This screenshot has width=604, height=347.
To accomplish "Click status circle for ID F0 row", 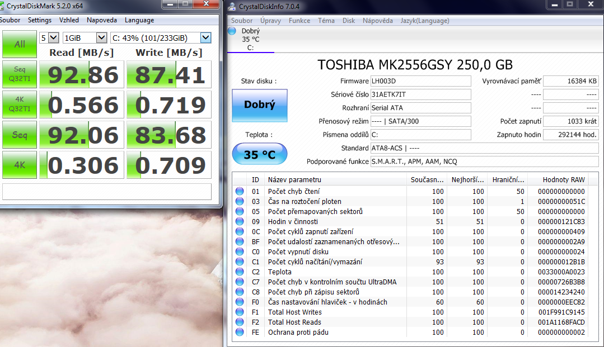I will pyautogui.click(x=240, y=302).
